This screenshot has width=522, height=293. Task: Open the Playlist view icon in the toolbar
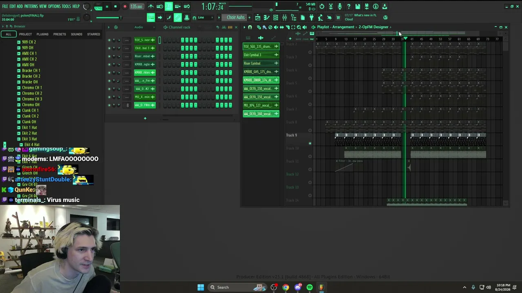[258, 17]
